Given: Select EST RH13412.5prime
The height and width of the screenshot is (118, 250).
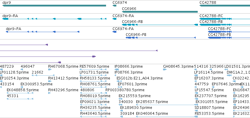Looking at the screenshot, I should click(x=63, y=78).
